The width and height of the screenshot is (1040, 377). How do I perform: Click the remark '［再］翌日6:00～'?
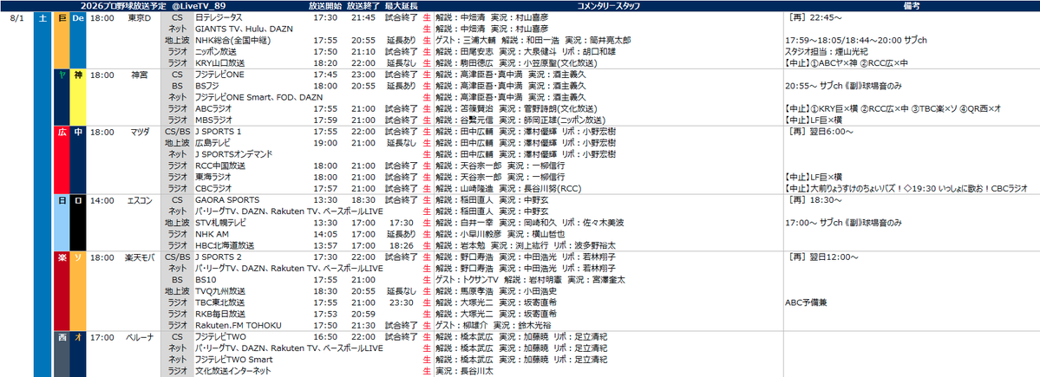pos(820,132)
